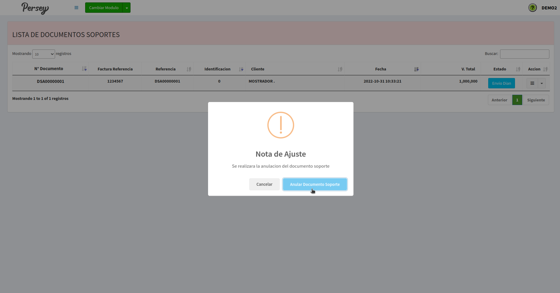Sort by Fecha column icon
This screenshot has height=293, width=560.
(x=416, y=69)
